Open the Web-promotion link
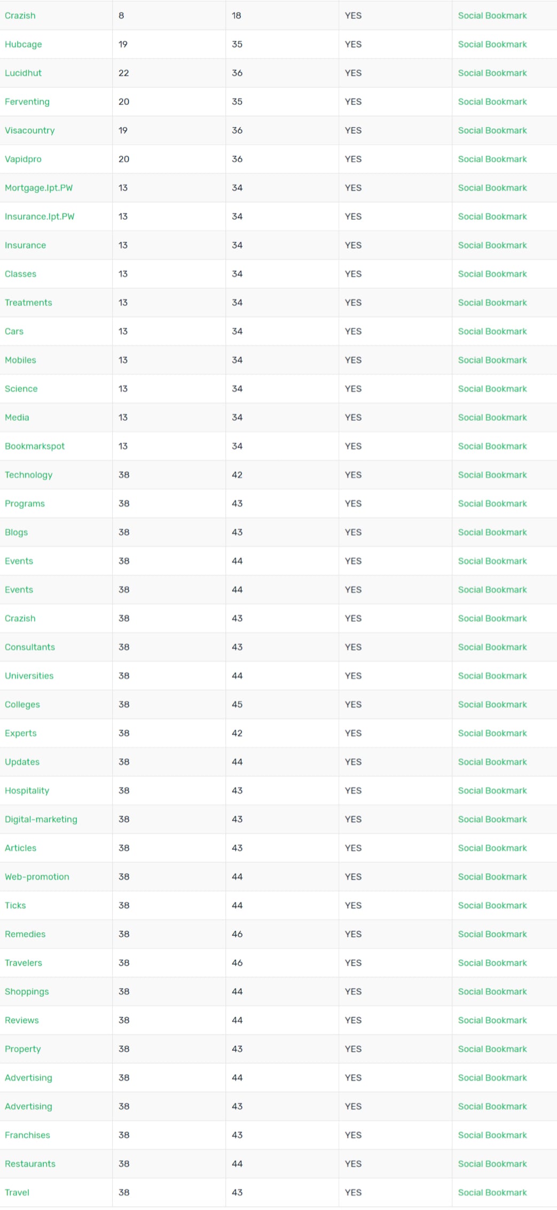This screenshot has height=1210, width=557. tap(37, 877)
